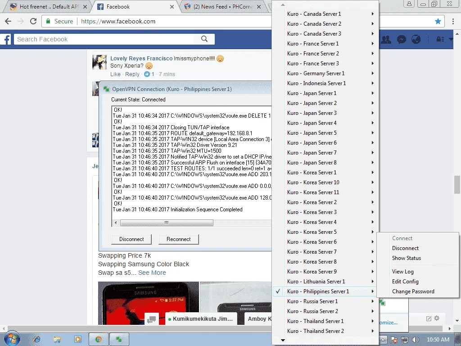
Task: Open the Facebook Messenger icon
Action: (x=401, y=40)
